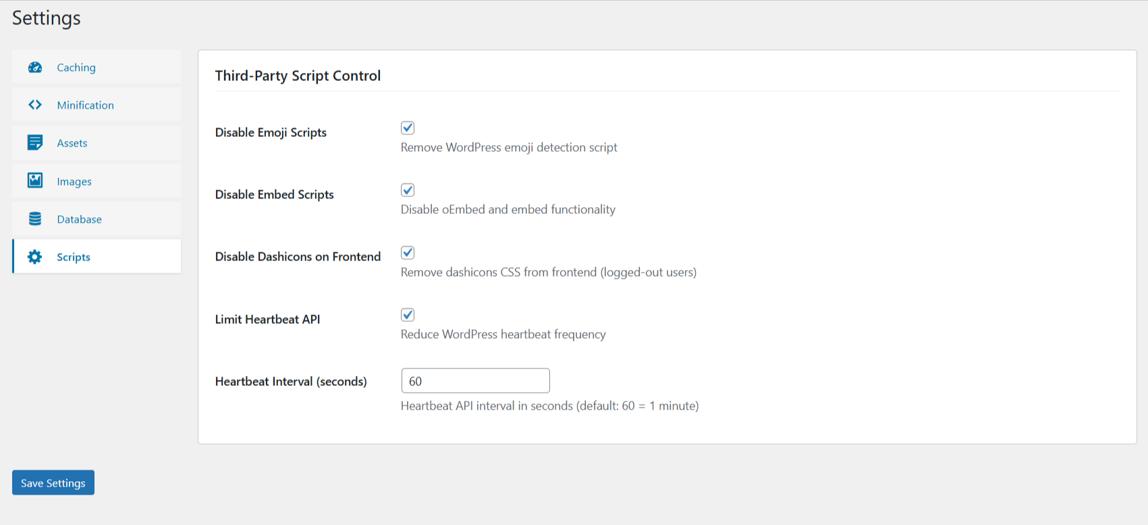The image size is (1148, 525).
Task: Disable the Embed Scripts checkbox
Action: pos(408,190)
